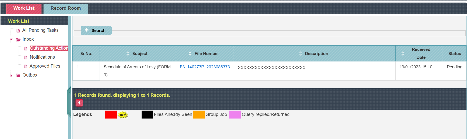This screenshot has width=467, height=139.
Task: Click the All Pending Tasks document icon
Action: click(18, 31)
